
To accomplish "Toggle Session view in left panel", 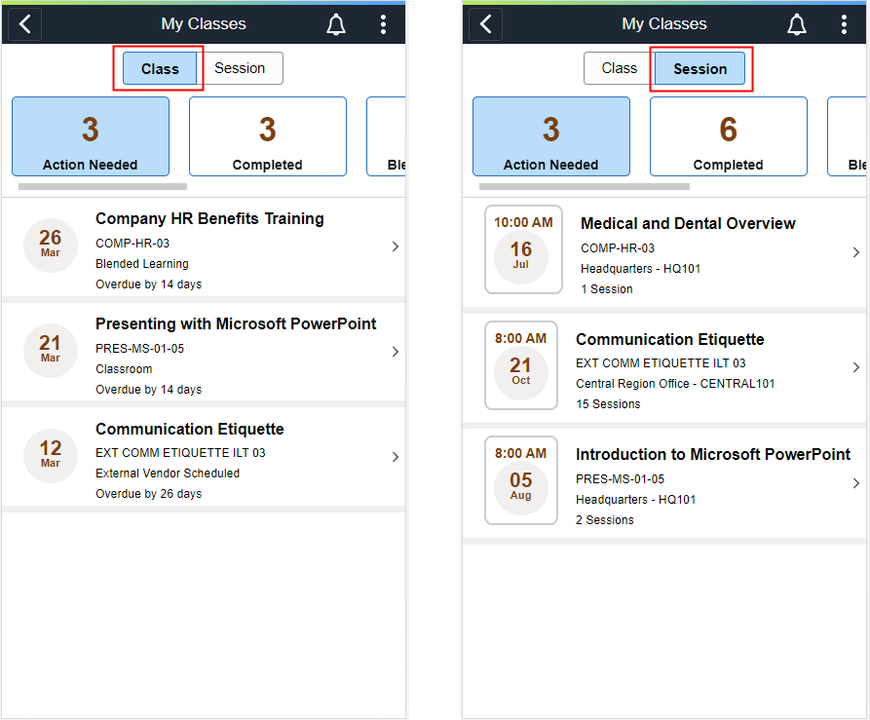I will pyautogui.click(x=240, y=68).
